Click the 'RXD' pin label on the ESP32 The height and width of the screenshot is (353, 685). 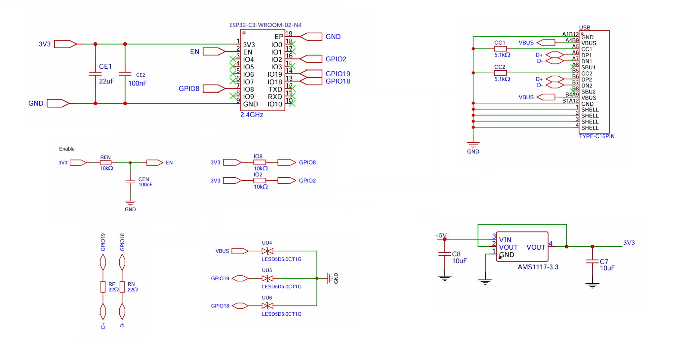pyautogui.click(x=275, y=97)
